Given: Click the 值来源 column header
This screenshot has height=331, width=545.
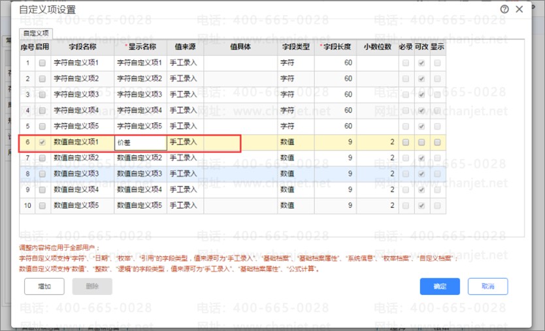Looking at the screenshot, I should [x=185, y=47].
